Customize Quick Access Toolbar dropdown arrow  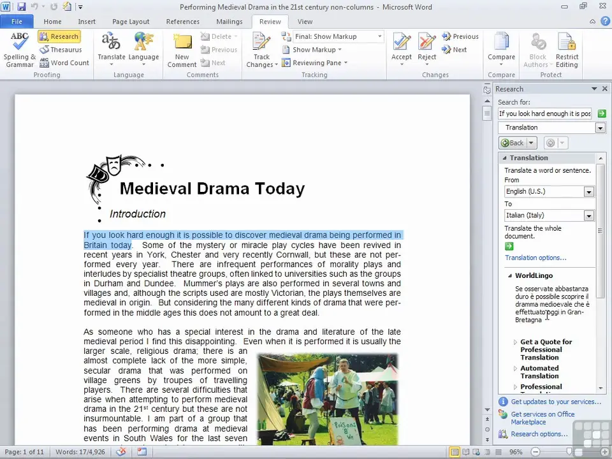click(80, 7)
